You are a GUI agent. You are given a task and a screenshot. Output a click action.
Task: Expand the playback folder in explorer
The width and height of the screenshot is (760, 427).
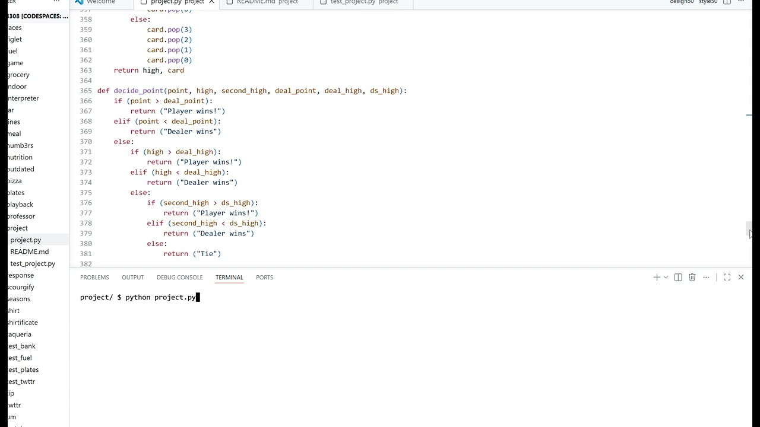(21, 205)
